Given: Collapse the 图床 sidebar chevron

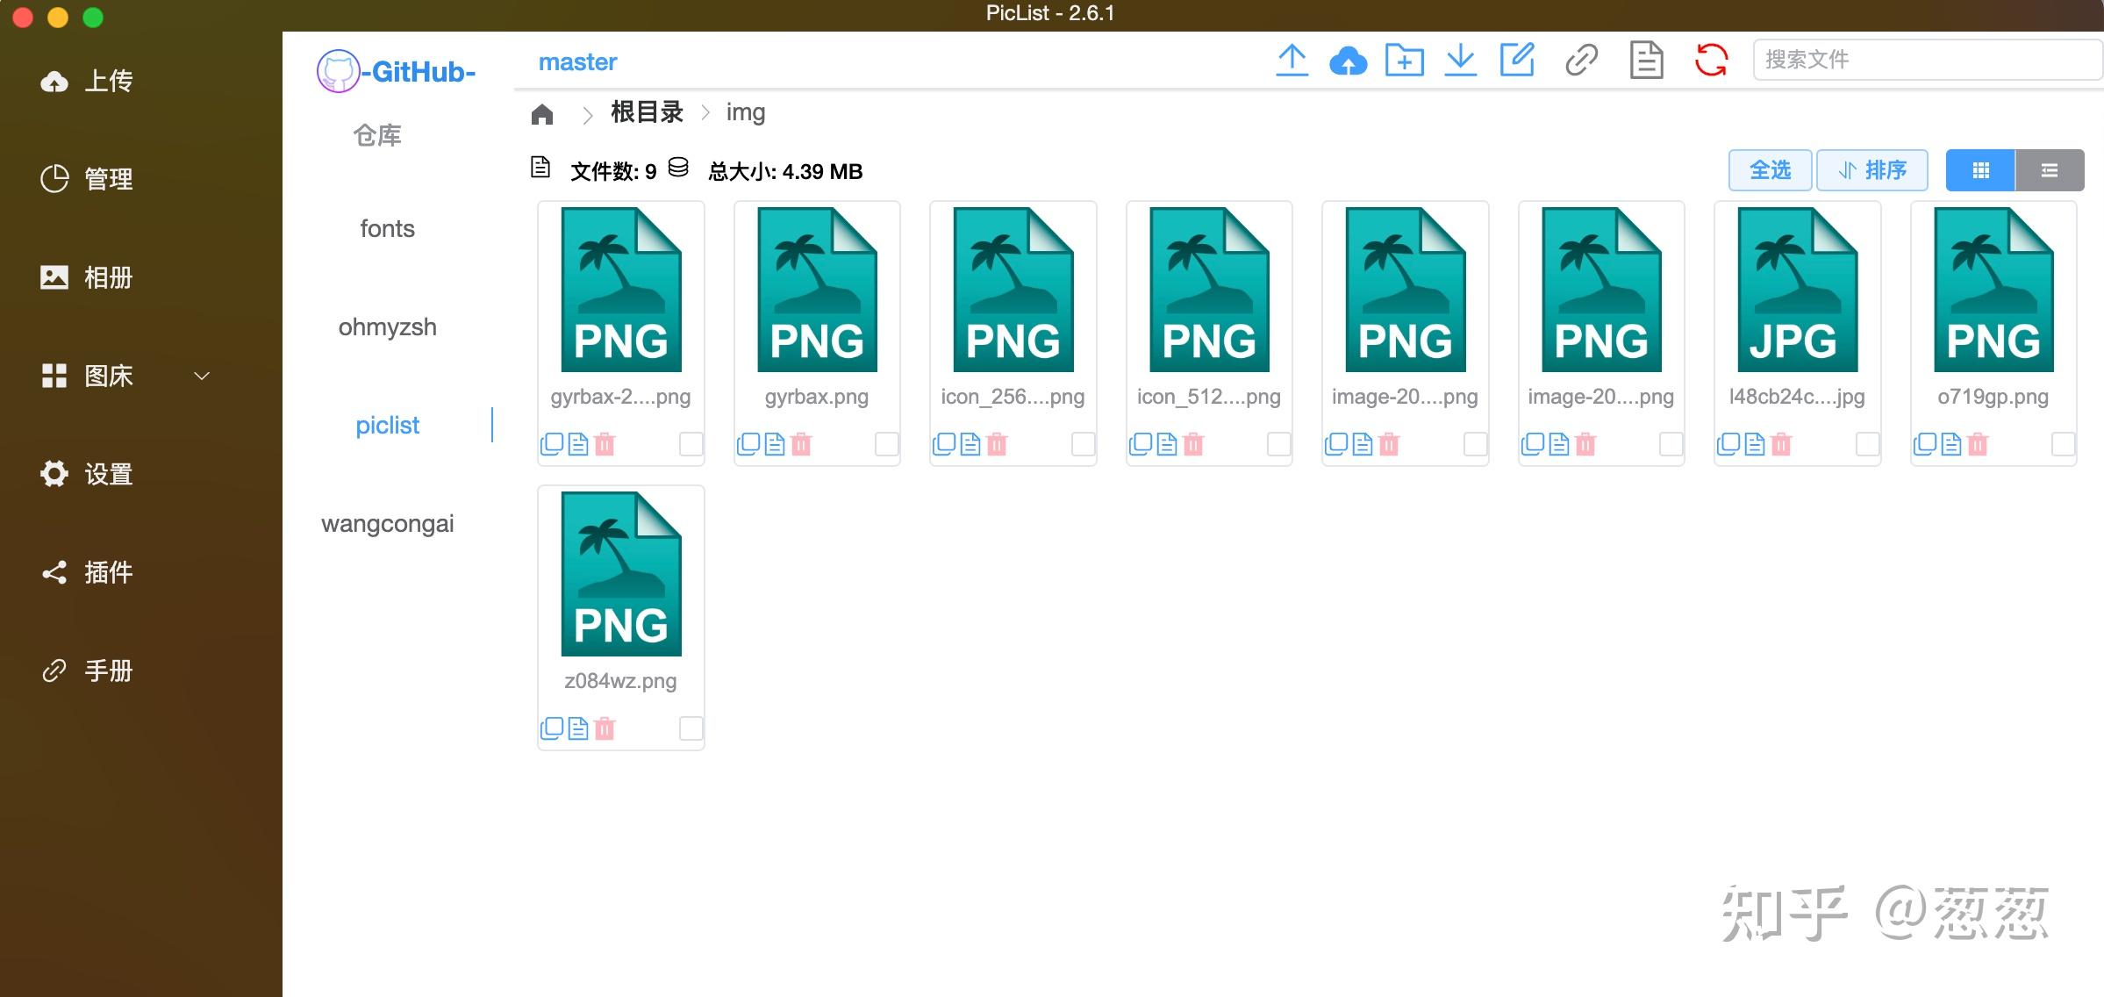Looking at the screenshot, I should 201,376.
